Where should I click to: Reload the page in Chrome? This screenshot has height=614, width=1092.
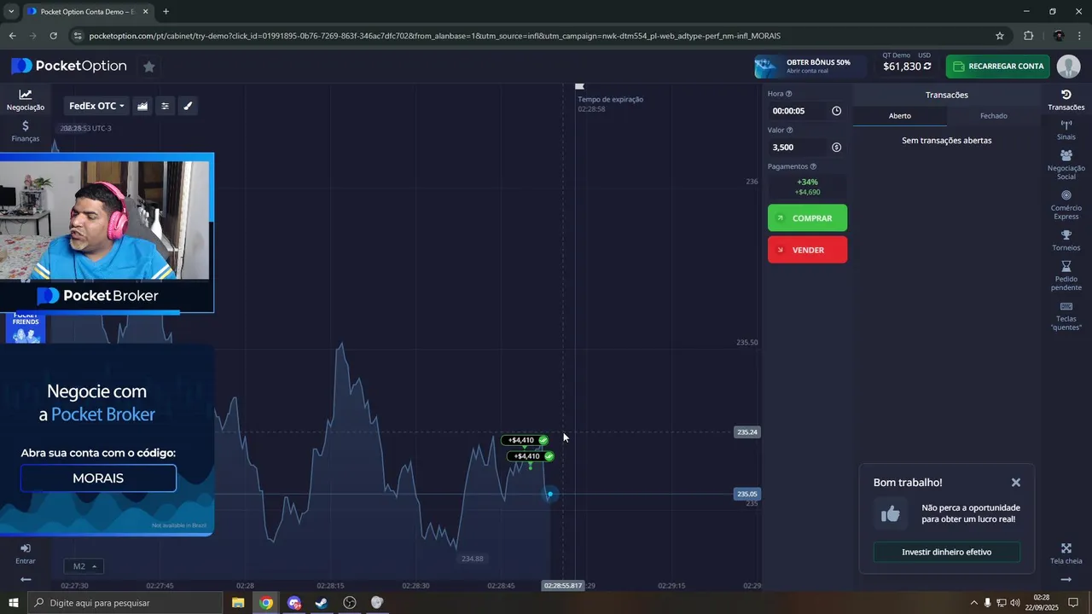coord(53,36)
